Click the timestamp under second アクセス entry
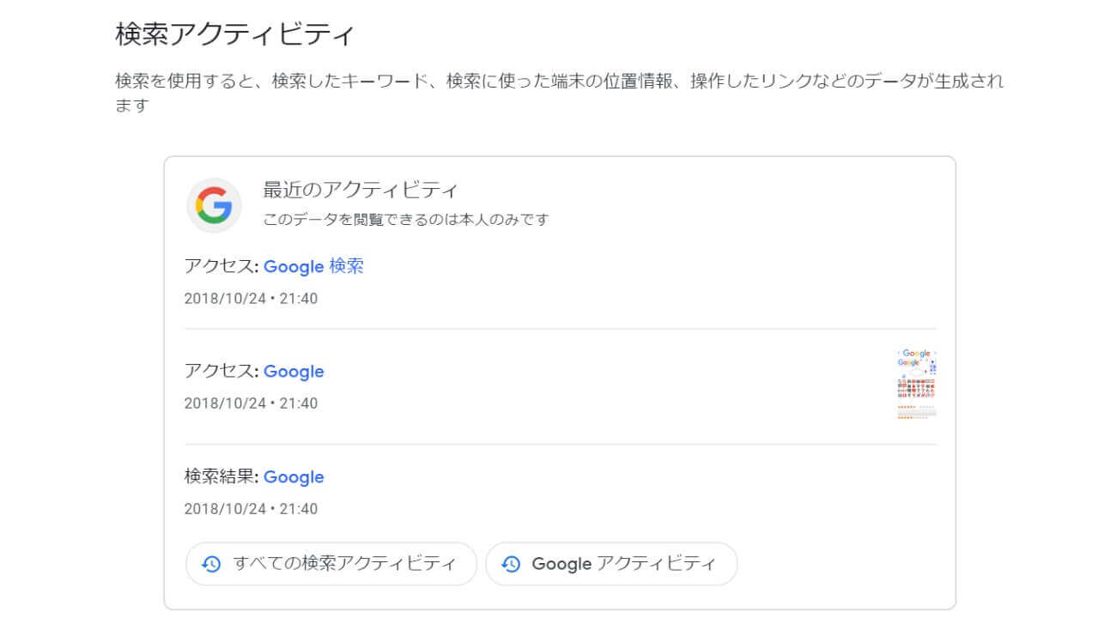This screenshot has width=1099, height=618. 251,403
